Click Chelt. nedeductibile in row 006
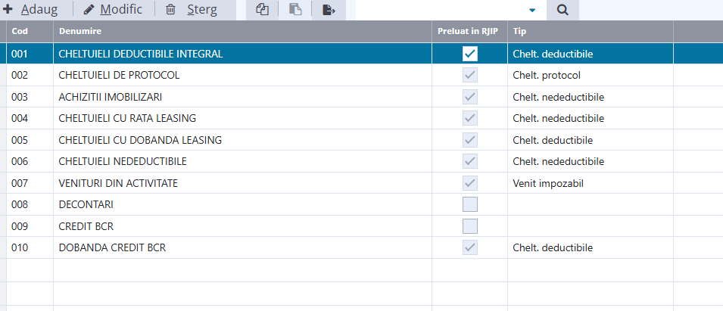Image resolution: width=723 pixels, height=311 pixels. click(x=559, y=161)
